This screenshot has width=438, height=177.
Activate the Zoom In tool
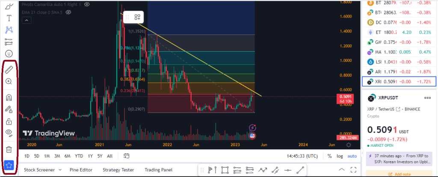[x=9, y=81]
